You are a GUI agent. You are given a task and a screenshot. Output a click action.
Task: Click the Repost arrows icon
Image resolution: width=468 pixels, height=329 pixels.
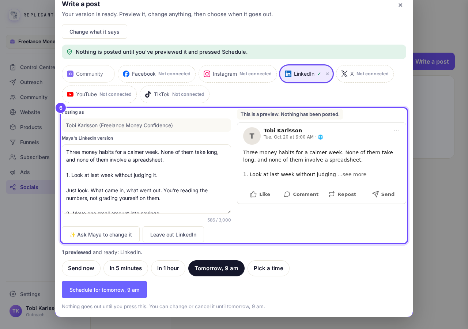(x=332, y=194)
